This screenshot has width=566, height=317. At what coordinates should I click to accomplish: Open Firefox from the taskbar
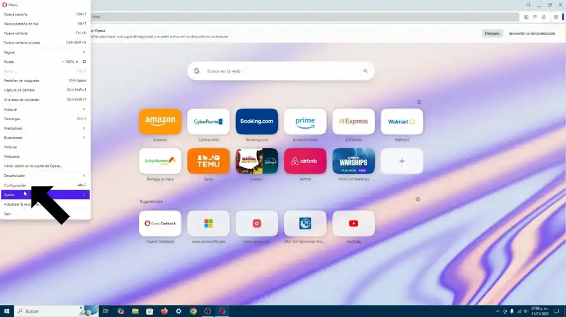[x=164, y=311]
